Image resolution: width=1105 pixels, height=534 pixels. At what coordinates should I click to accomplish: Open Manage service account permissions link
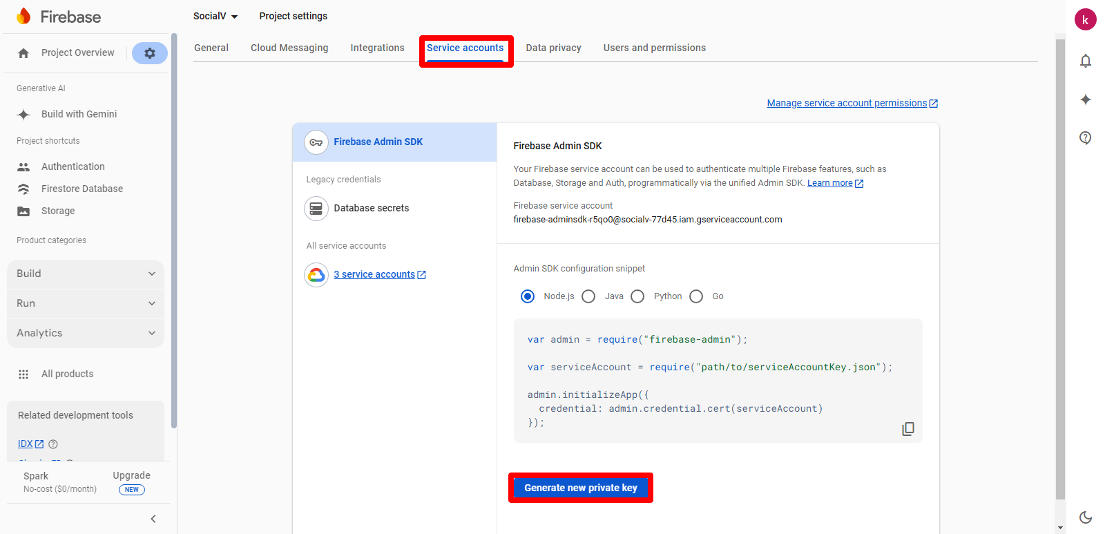(847, 103)
